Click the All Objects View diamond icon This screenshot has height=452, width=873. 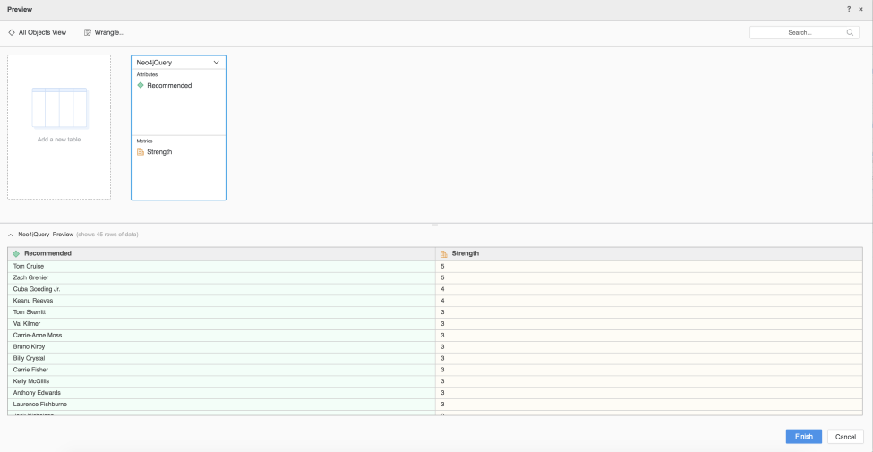tap(12, 32)
